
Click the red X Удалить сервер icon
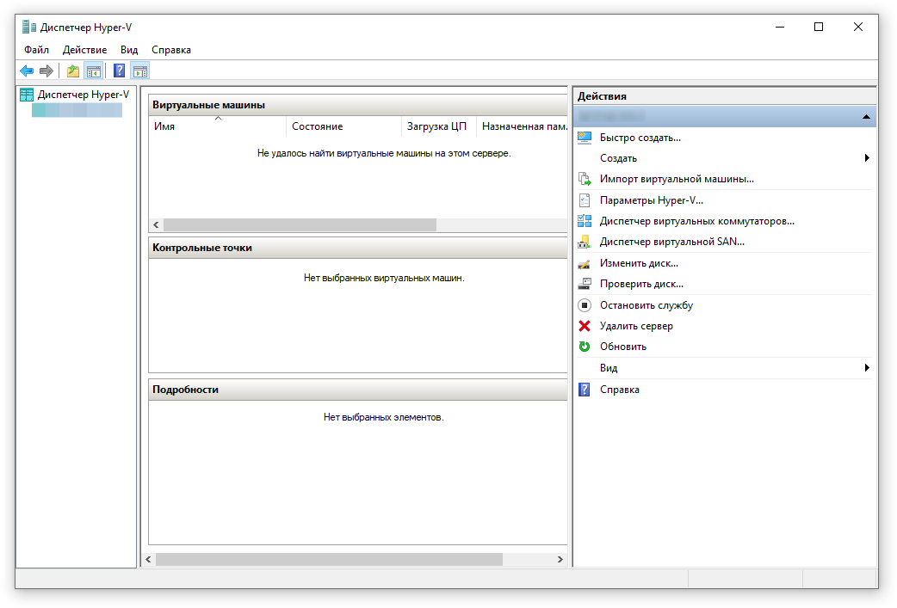click(x=584, y=326)
